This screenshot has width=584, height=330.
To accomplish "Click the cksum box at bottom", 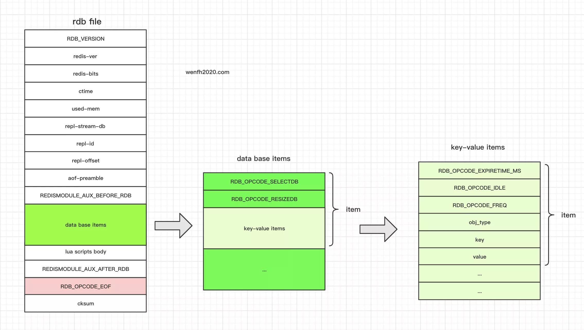I will coord(85,304).
